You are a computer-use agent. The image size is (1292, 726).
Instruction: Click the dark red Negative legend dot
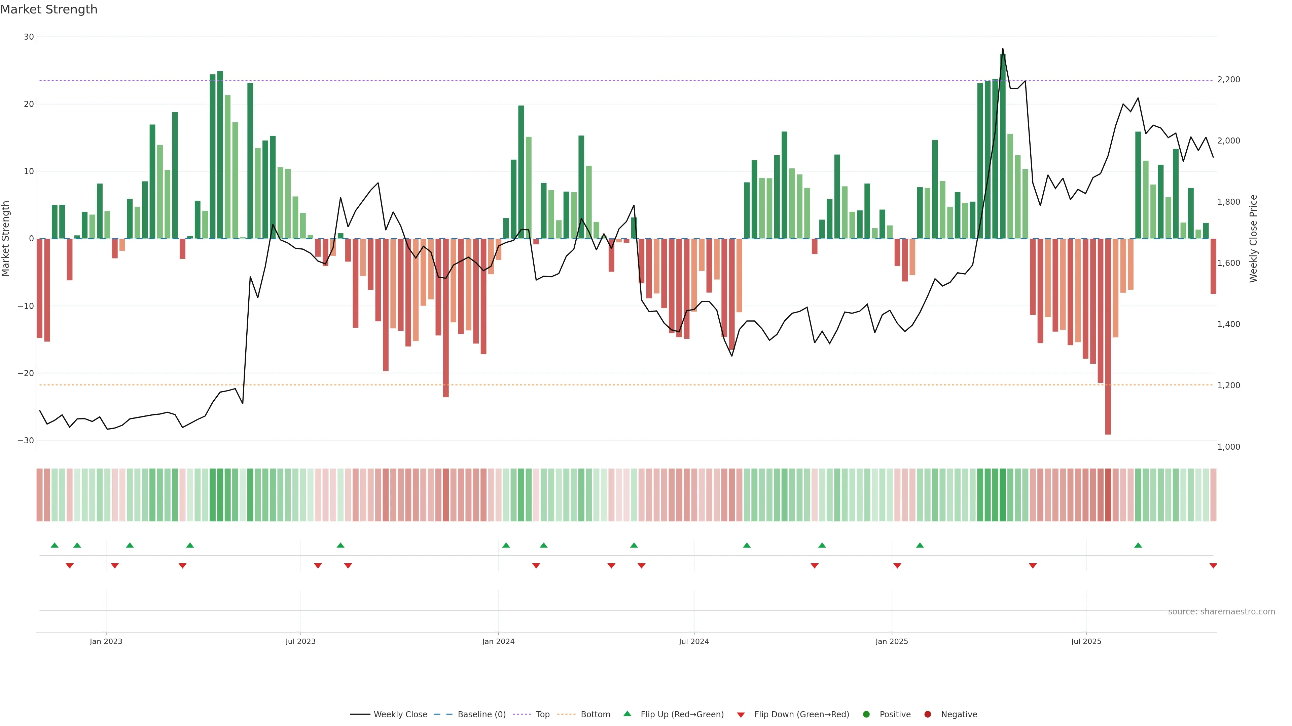[927, 714]
